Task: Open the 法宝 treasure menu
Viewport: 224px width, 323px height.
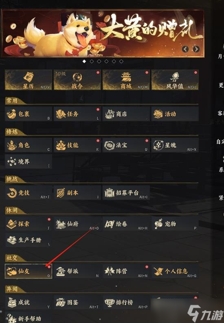Action: (126, 145)
